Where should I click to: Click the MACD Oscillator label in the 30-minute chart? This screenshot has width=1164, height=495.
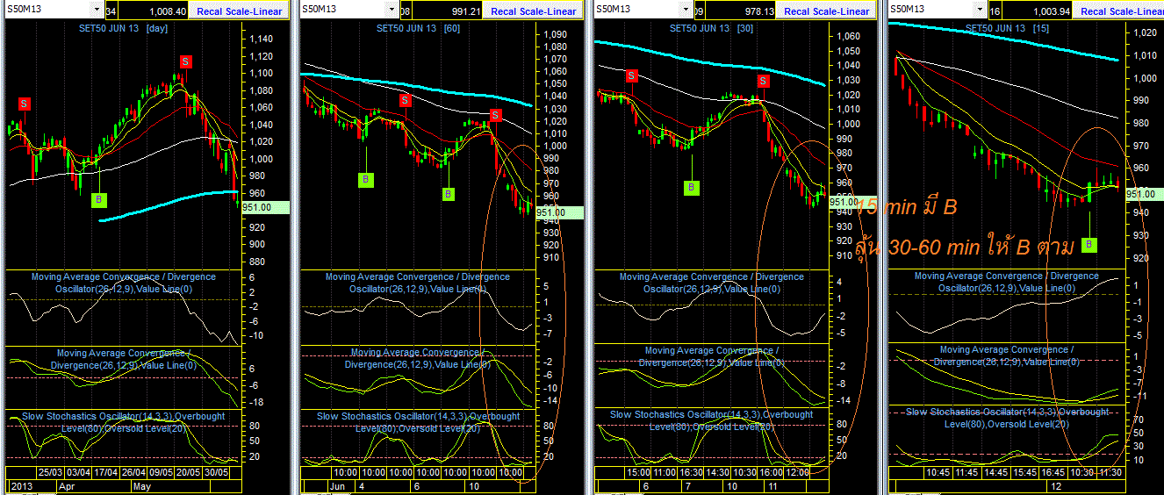pos(711,283)
